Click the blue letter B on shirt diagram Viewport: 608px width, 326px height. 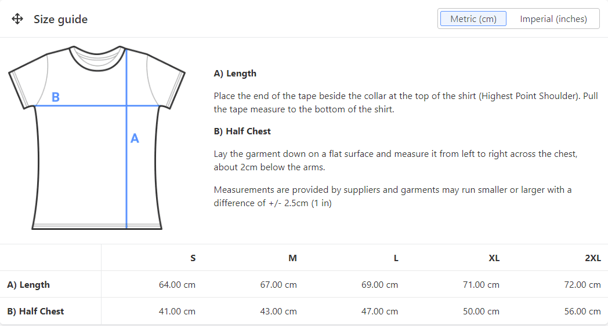coord(56,97)
